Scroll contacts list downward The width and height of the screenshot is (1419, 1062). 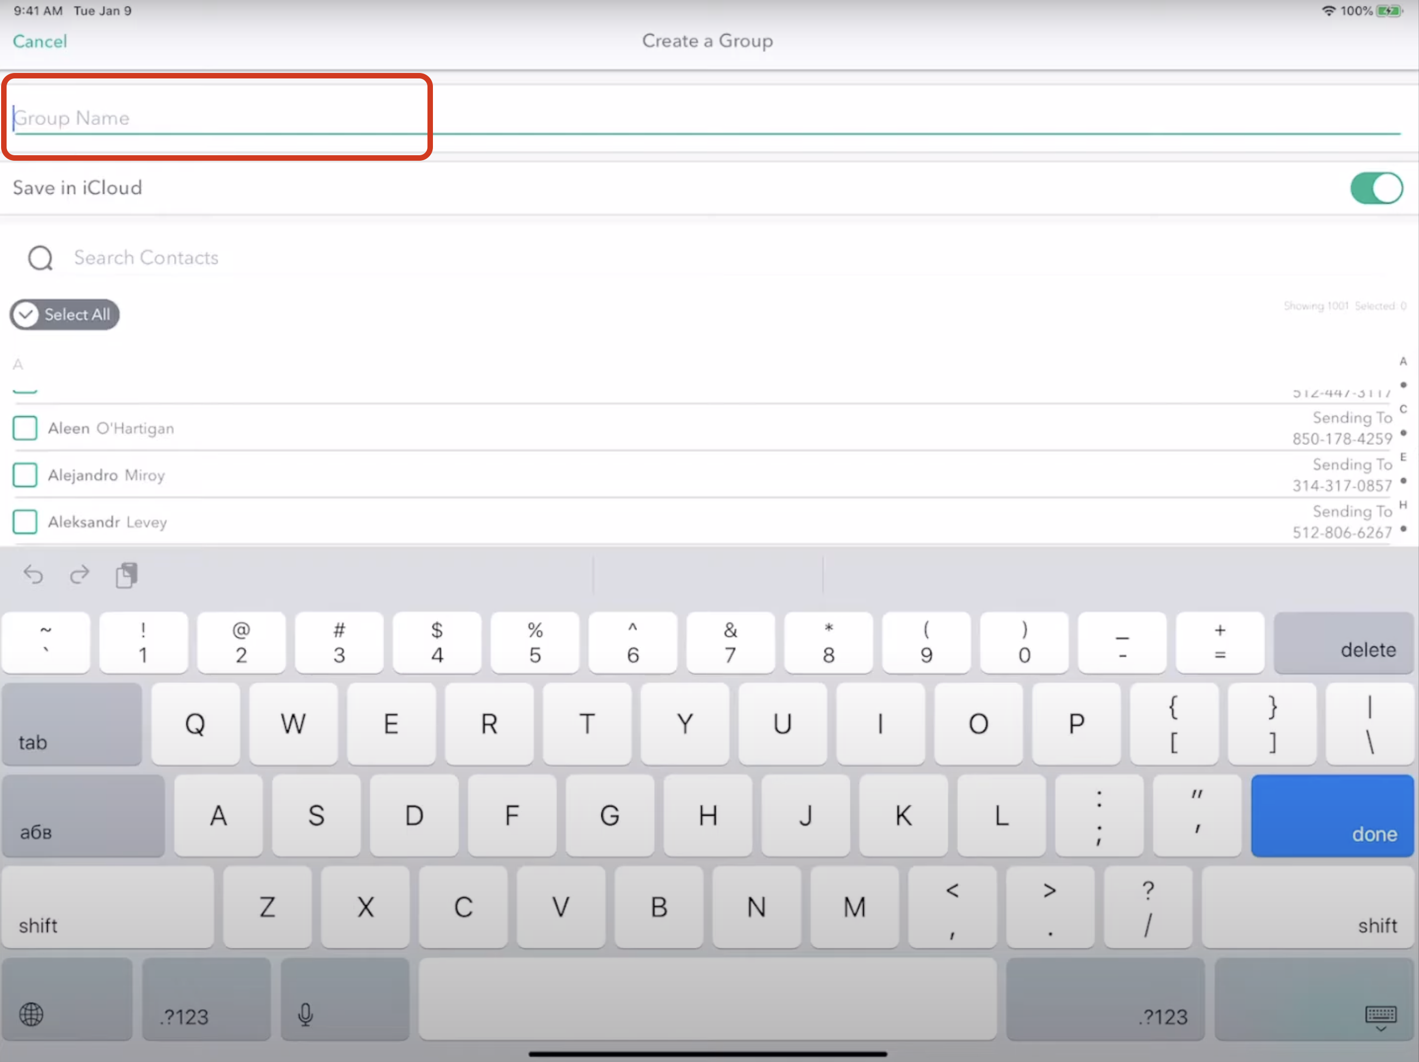pos(709,468)
